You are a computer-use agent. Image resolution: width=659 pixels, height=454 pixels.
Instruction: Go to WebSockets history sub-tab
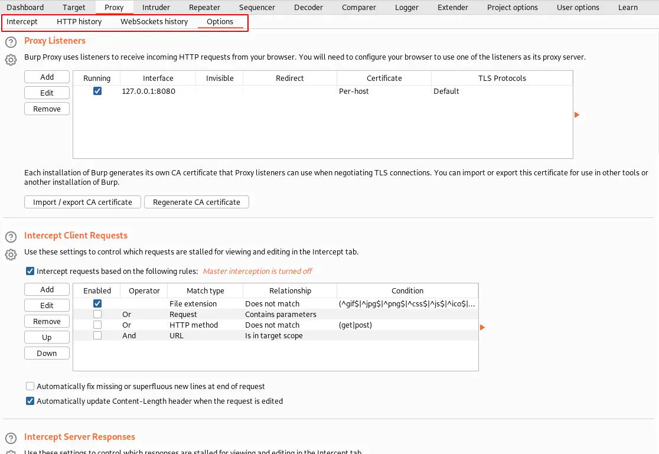(x=154, y=22)
